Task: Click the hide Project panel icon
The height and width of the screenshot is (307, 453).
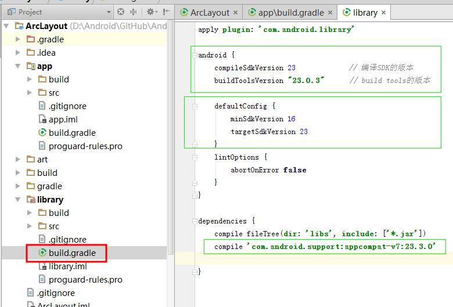Action: point(166,12)
